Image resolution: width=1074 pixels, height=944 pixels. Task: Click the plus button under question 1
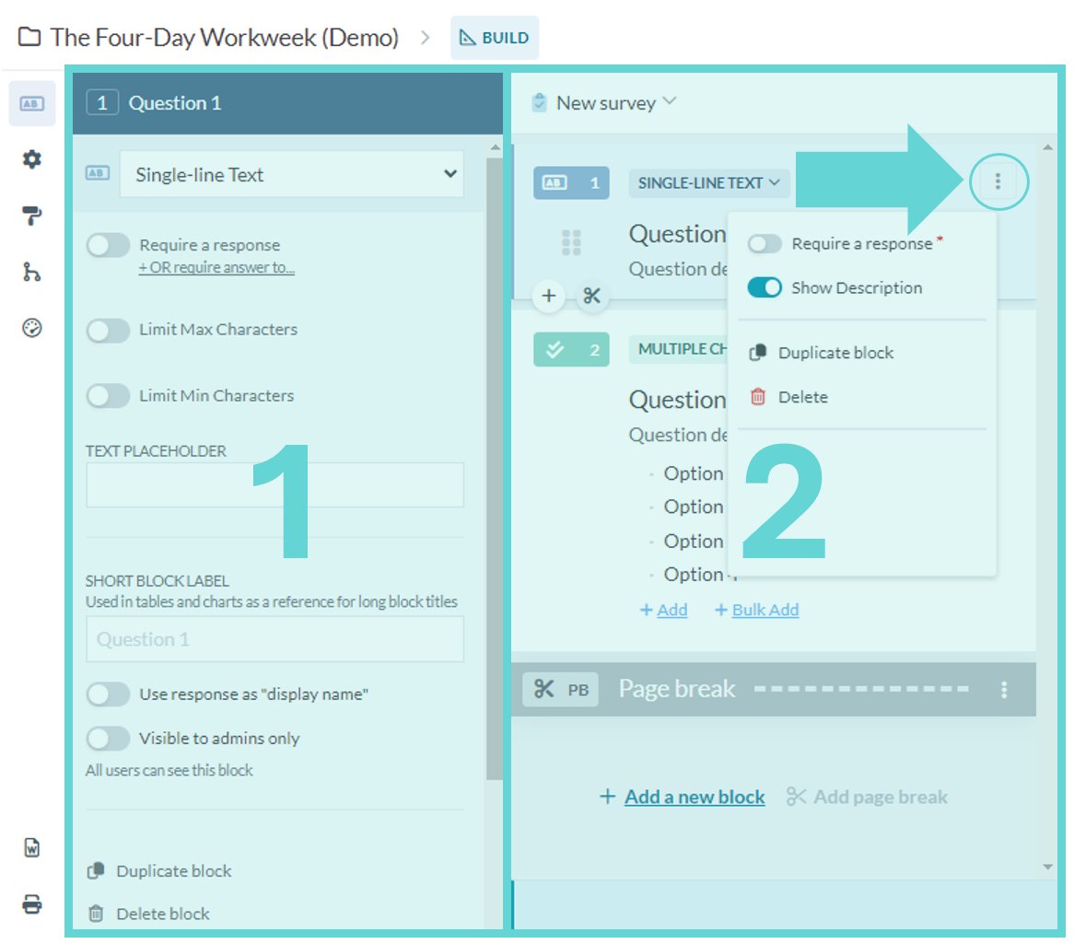tap(549, 296)
